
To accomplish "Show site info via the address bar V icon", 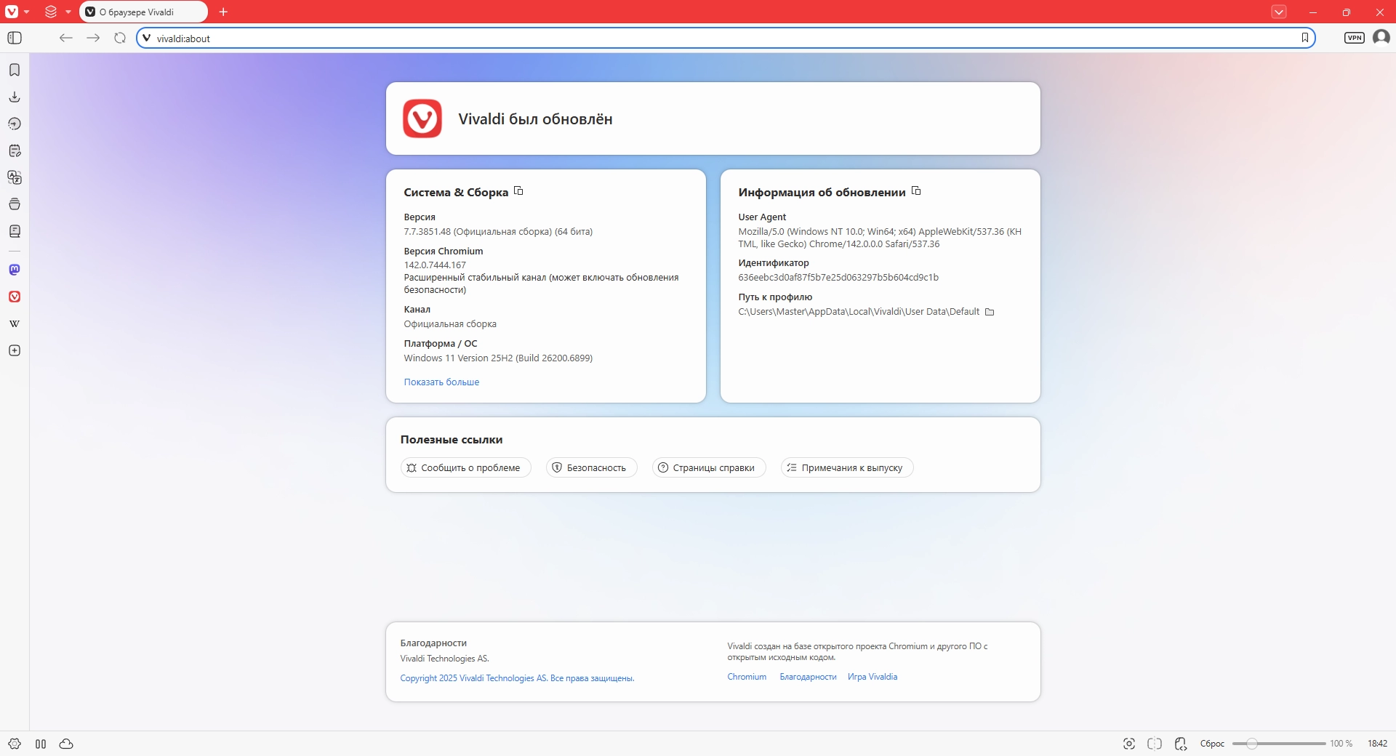I will click(x=147, y=38).
